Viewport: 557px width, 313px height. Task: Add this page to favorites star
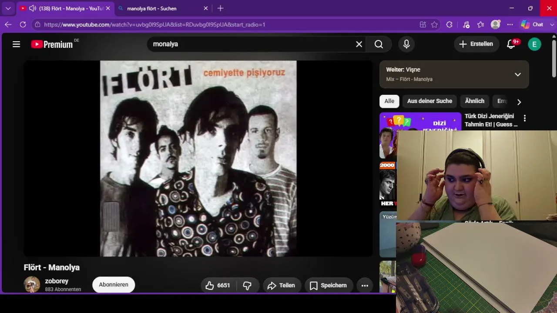(x=434, y=25)
